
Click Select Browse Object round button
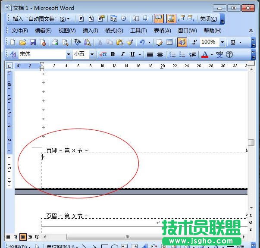point(251,223)
